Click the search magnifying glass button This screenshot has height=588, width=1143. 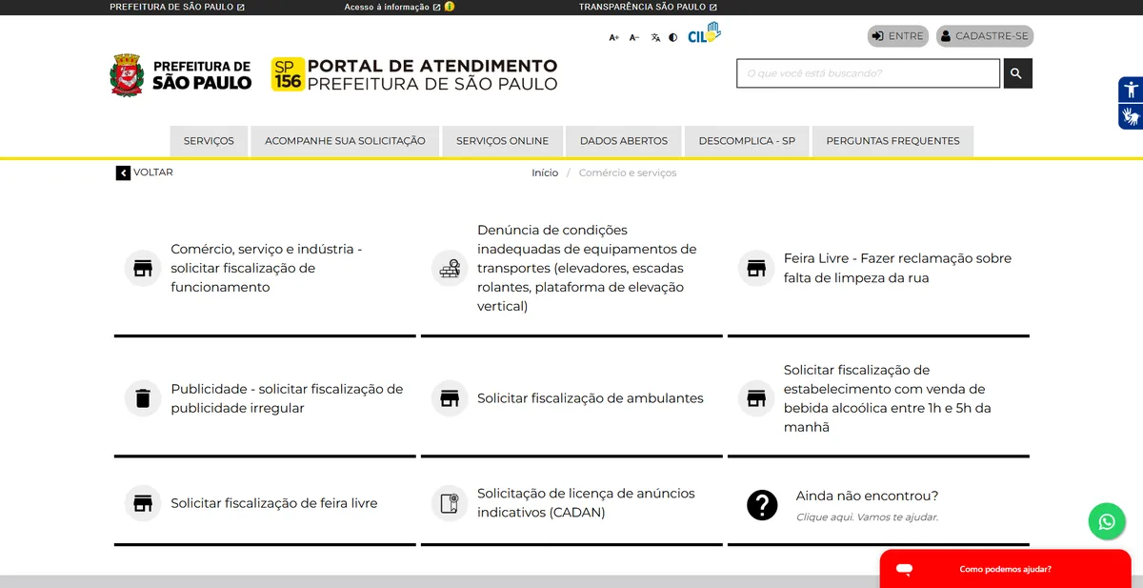point(1016,72)
